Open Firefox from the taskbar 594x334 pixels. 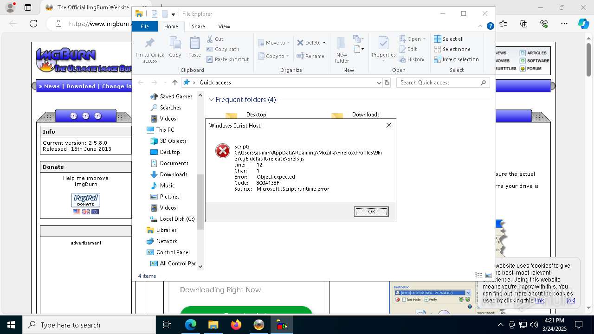click(236, 325)
